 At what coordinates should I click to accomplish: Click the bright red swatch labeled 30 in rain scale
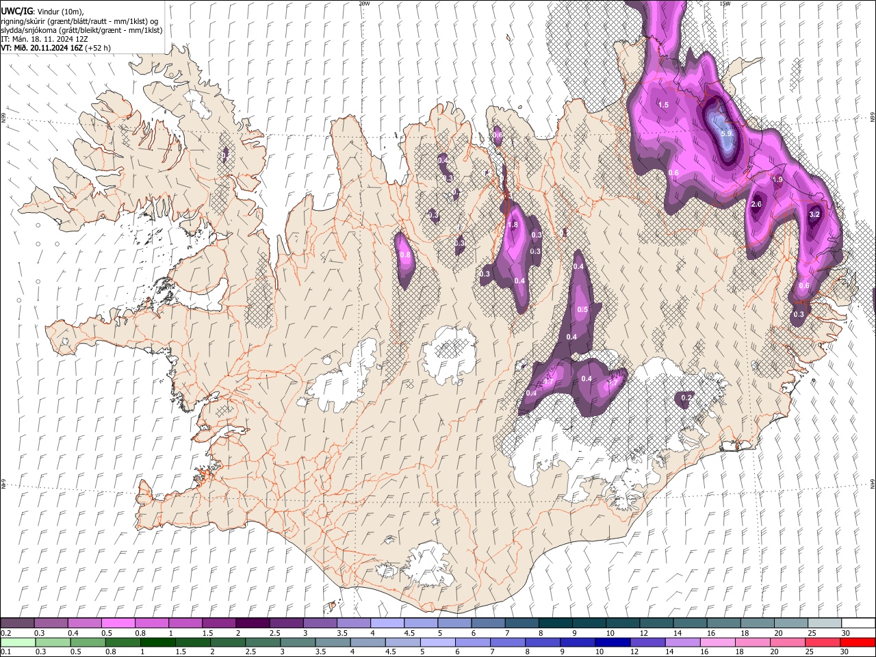(858, 642)
